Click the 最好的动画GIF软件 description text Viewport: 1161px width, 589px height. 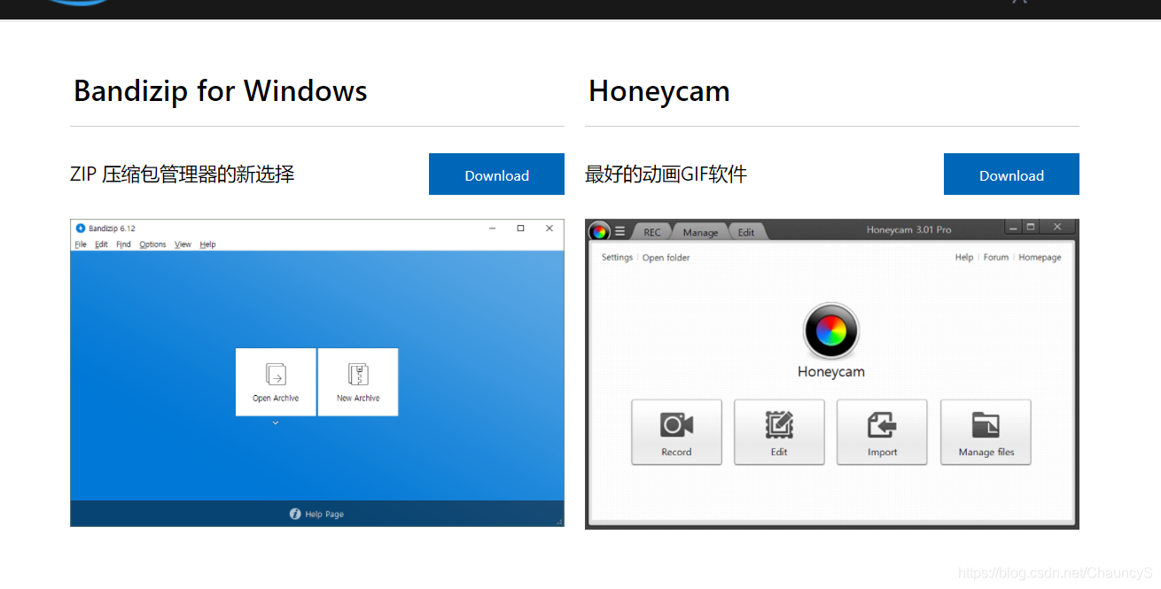pyautogui.click(x=666, y=174)
